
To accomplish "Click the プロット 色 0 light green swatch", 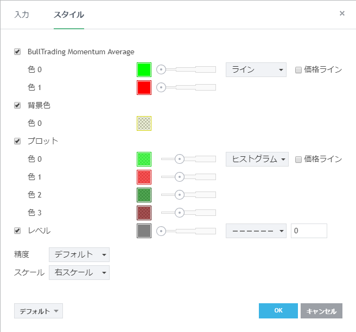I will click(144, 159).
